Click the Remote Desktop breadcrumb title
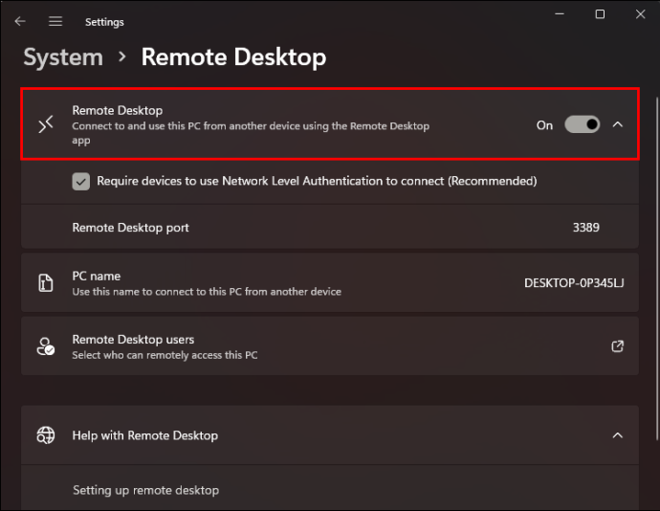The image size is (660, 511). coord(233,56)
